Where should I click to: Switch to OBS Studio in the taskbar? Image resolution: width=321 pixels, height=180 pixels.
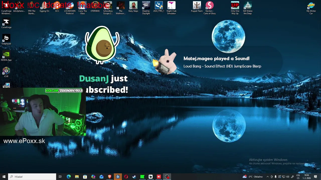tap(167, 177)
